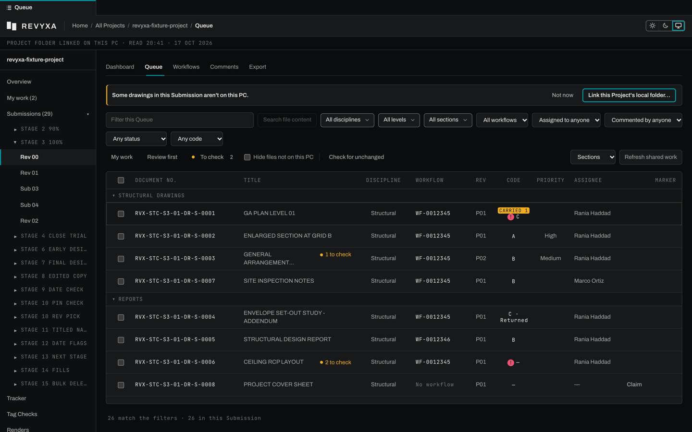Enable Hide files not on this PC
Screen dimensions: 692x432
[x=247, y=157]
